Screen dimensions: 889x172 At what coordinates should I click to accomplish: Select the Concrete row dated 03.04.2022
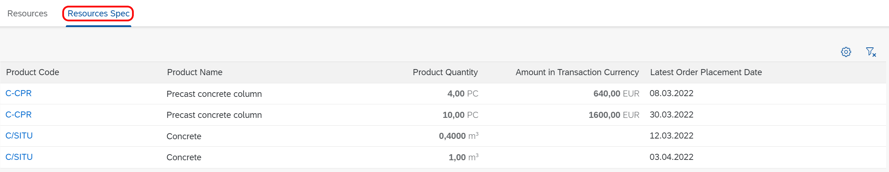tap(444, 157)
